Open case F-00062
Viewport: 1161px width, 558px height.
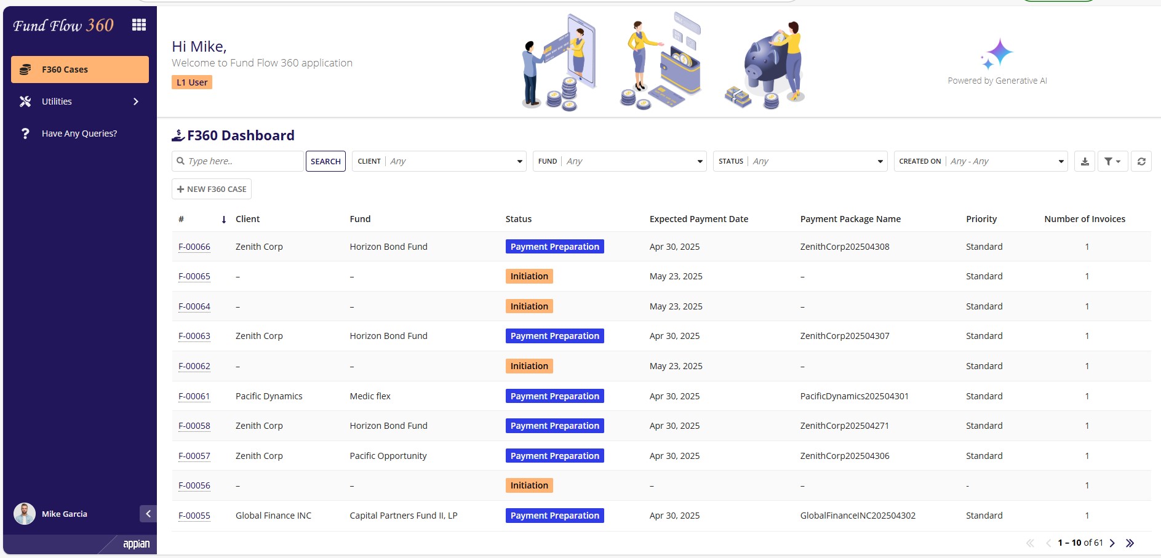click(x=194, y=366)
